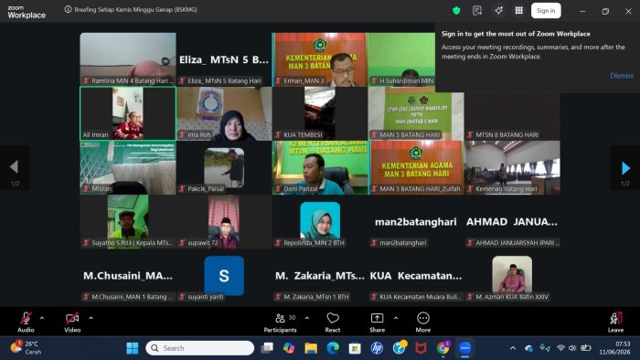Expand share options arrow beside Share
Image resolution: width=640 pixels, height=360 pixels.
(396, 318)
